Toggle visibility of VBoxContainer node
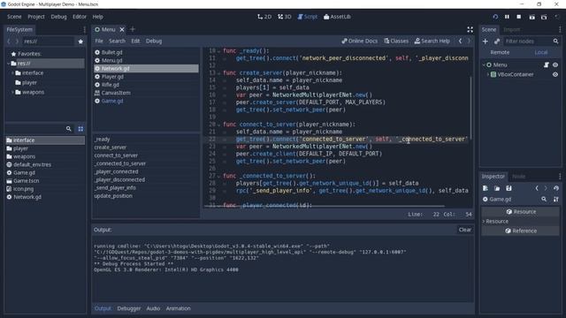Screen dimensions: 566x318 [x=555, y=74]
